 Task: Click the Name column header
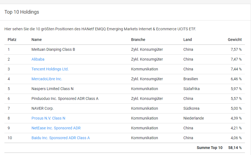pos(37,40)
